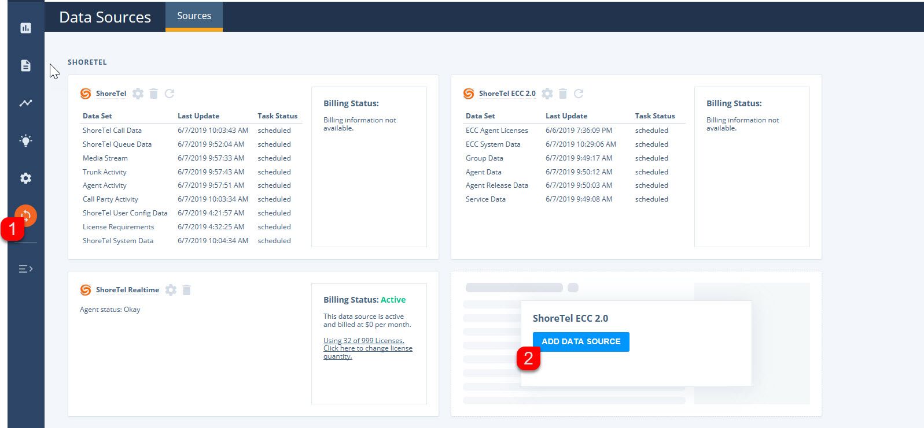Click Task Status header in ECC 2.0 card
The height and width of the screenshot is (428, 924).
point(655,116)
